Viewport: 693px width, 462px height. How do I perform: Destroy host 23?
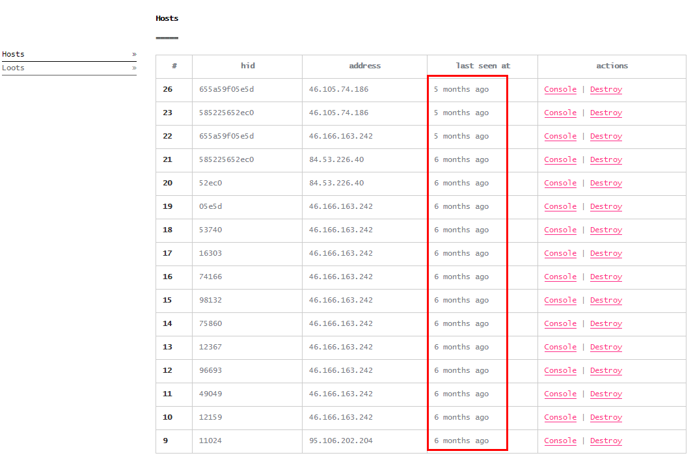coord(606,113)
